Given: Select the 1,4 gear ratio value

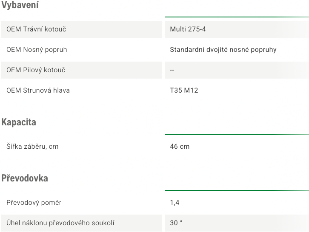Looking at the screenshot, I should point(175,203).
